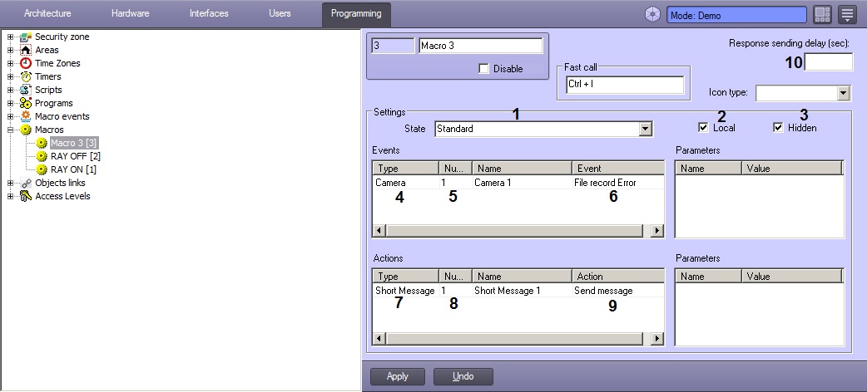This screenshot has width=867, height=392.
Task: Click the Actions table Name column header
Action: (x=522, y=277)
